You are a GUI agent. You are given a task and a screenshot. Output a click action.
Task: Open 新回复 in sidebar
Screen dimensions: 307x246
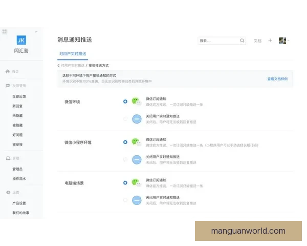click(17, 106)
